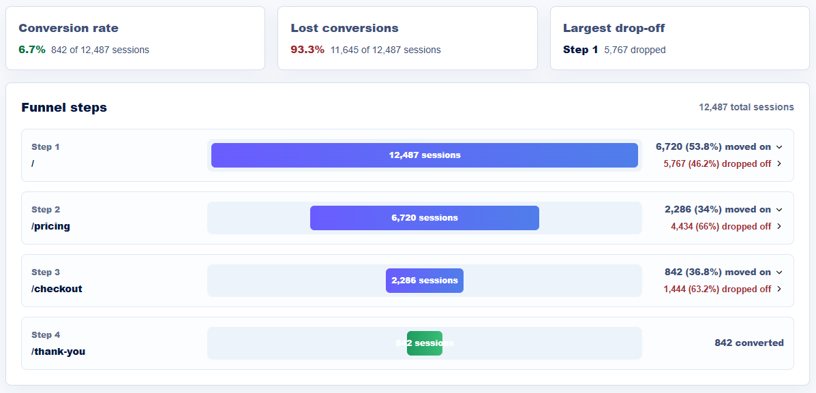Select the 6,720 sessions funnel bar
The width and height of the screenshot is (816, 393).
pyautogui.click(x=425, y=218)
